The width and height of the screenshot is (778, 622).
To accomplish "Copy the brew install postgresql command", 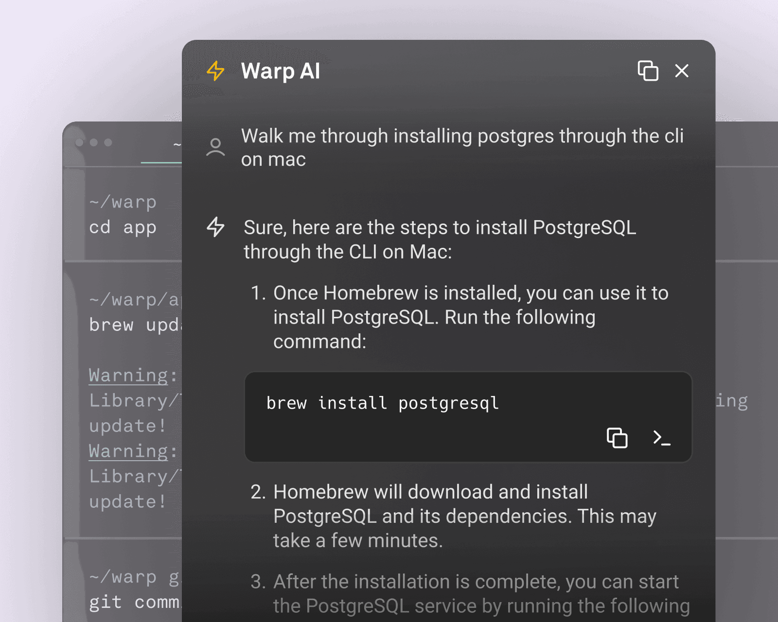I will (x=617, y=437).
